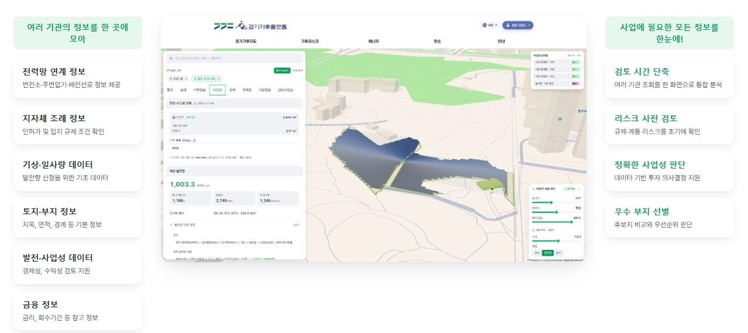Click the green location marker on the building

(x=560, y=119)
